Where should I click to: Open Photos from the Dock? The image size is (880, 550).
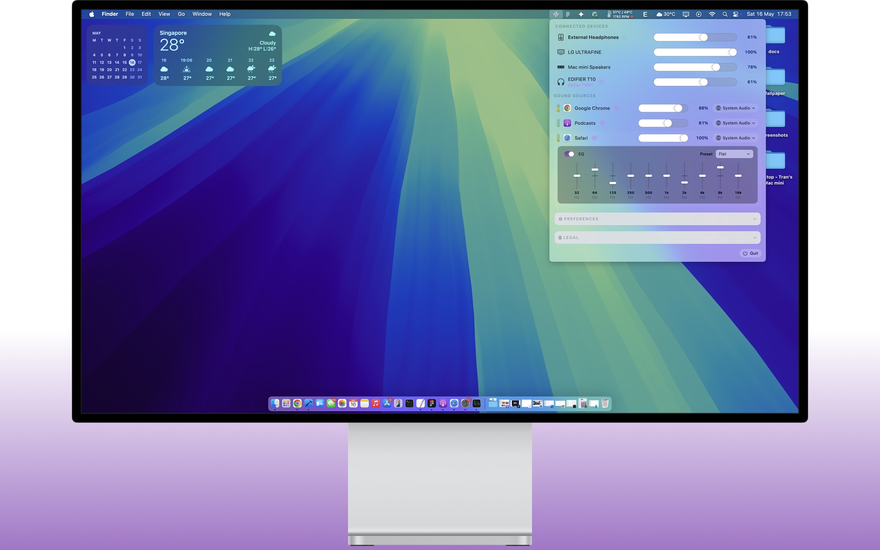[x=342, y=403]
